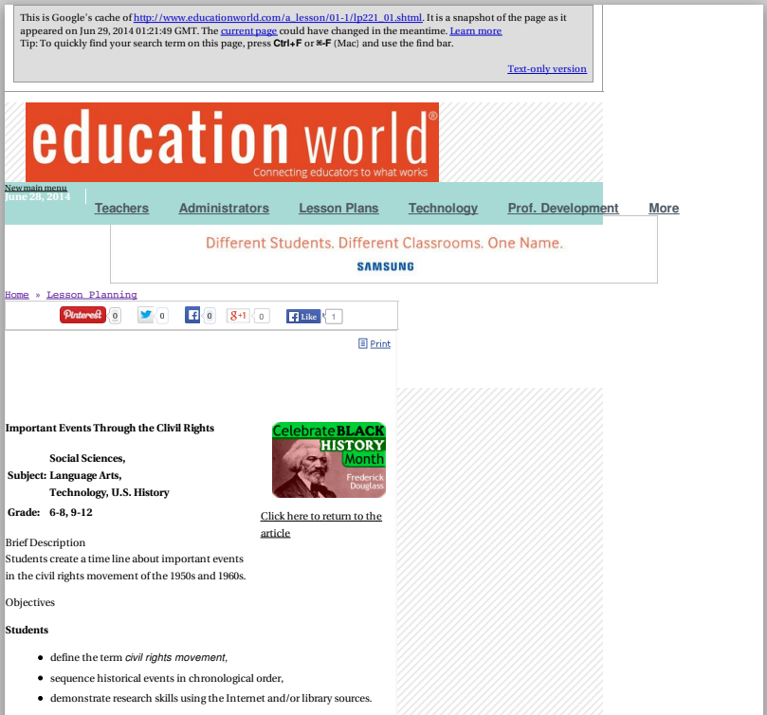Open the Teachers menu

[x=121, y=208]
